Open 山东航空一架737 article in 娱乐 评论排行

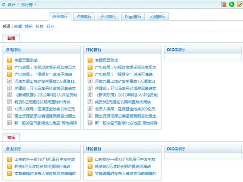pyautogui.click(x=125, y=159)
